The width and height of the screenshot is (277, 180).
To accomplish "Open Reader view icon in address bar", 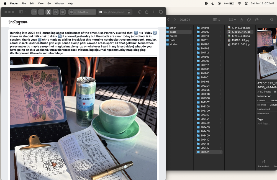I will (x=129, y=12).
